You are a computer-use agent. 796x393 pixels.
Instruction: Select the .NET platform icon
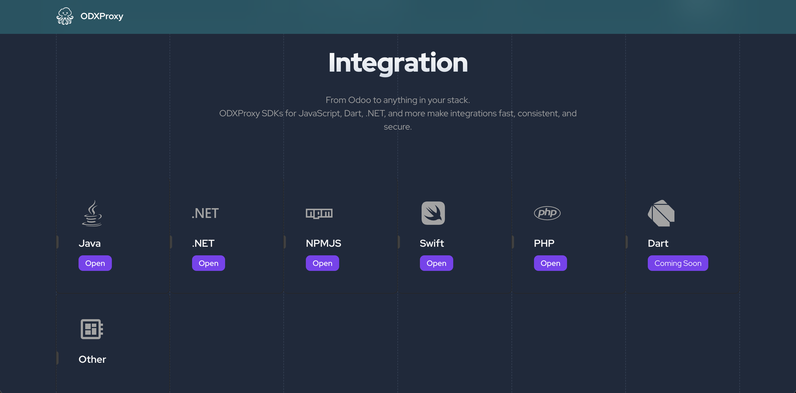[x=205, y=213]
